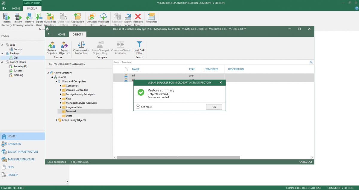Click OK on the Restore summary dialog
Screen dimensions: 359x190
tap(214, 107)
